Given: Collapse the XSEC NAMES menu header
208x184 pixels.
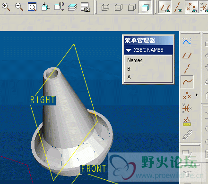Looking at the screenshot, I should [148, 50].
